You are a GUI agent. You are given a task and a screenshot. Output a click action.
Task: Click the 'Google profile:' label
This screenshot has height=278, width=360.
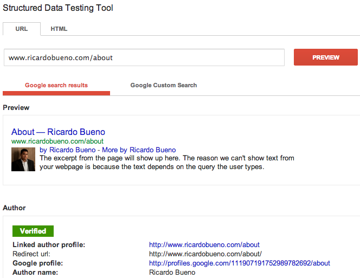click(x=37, y=263)
